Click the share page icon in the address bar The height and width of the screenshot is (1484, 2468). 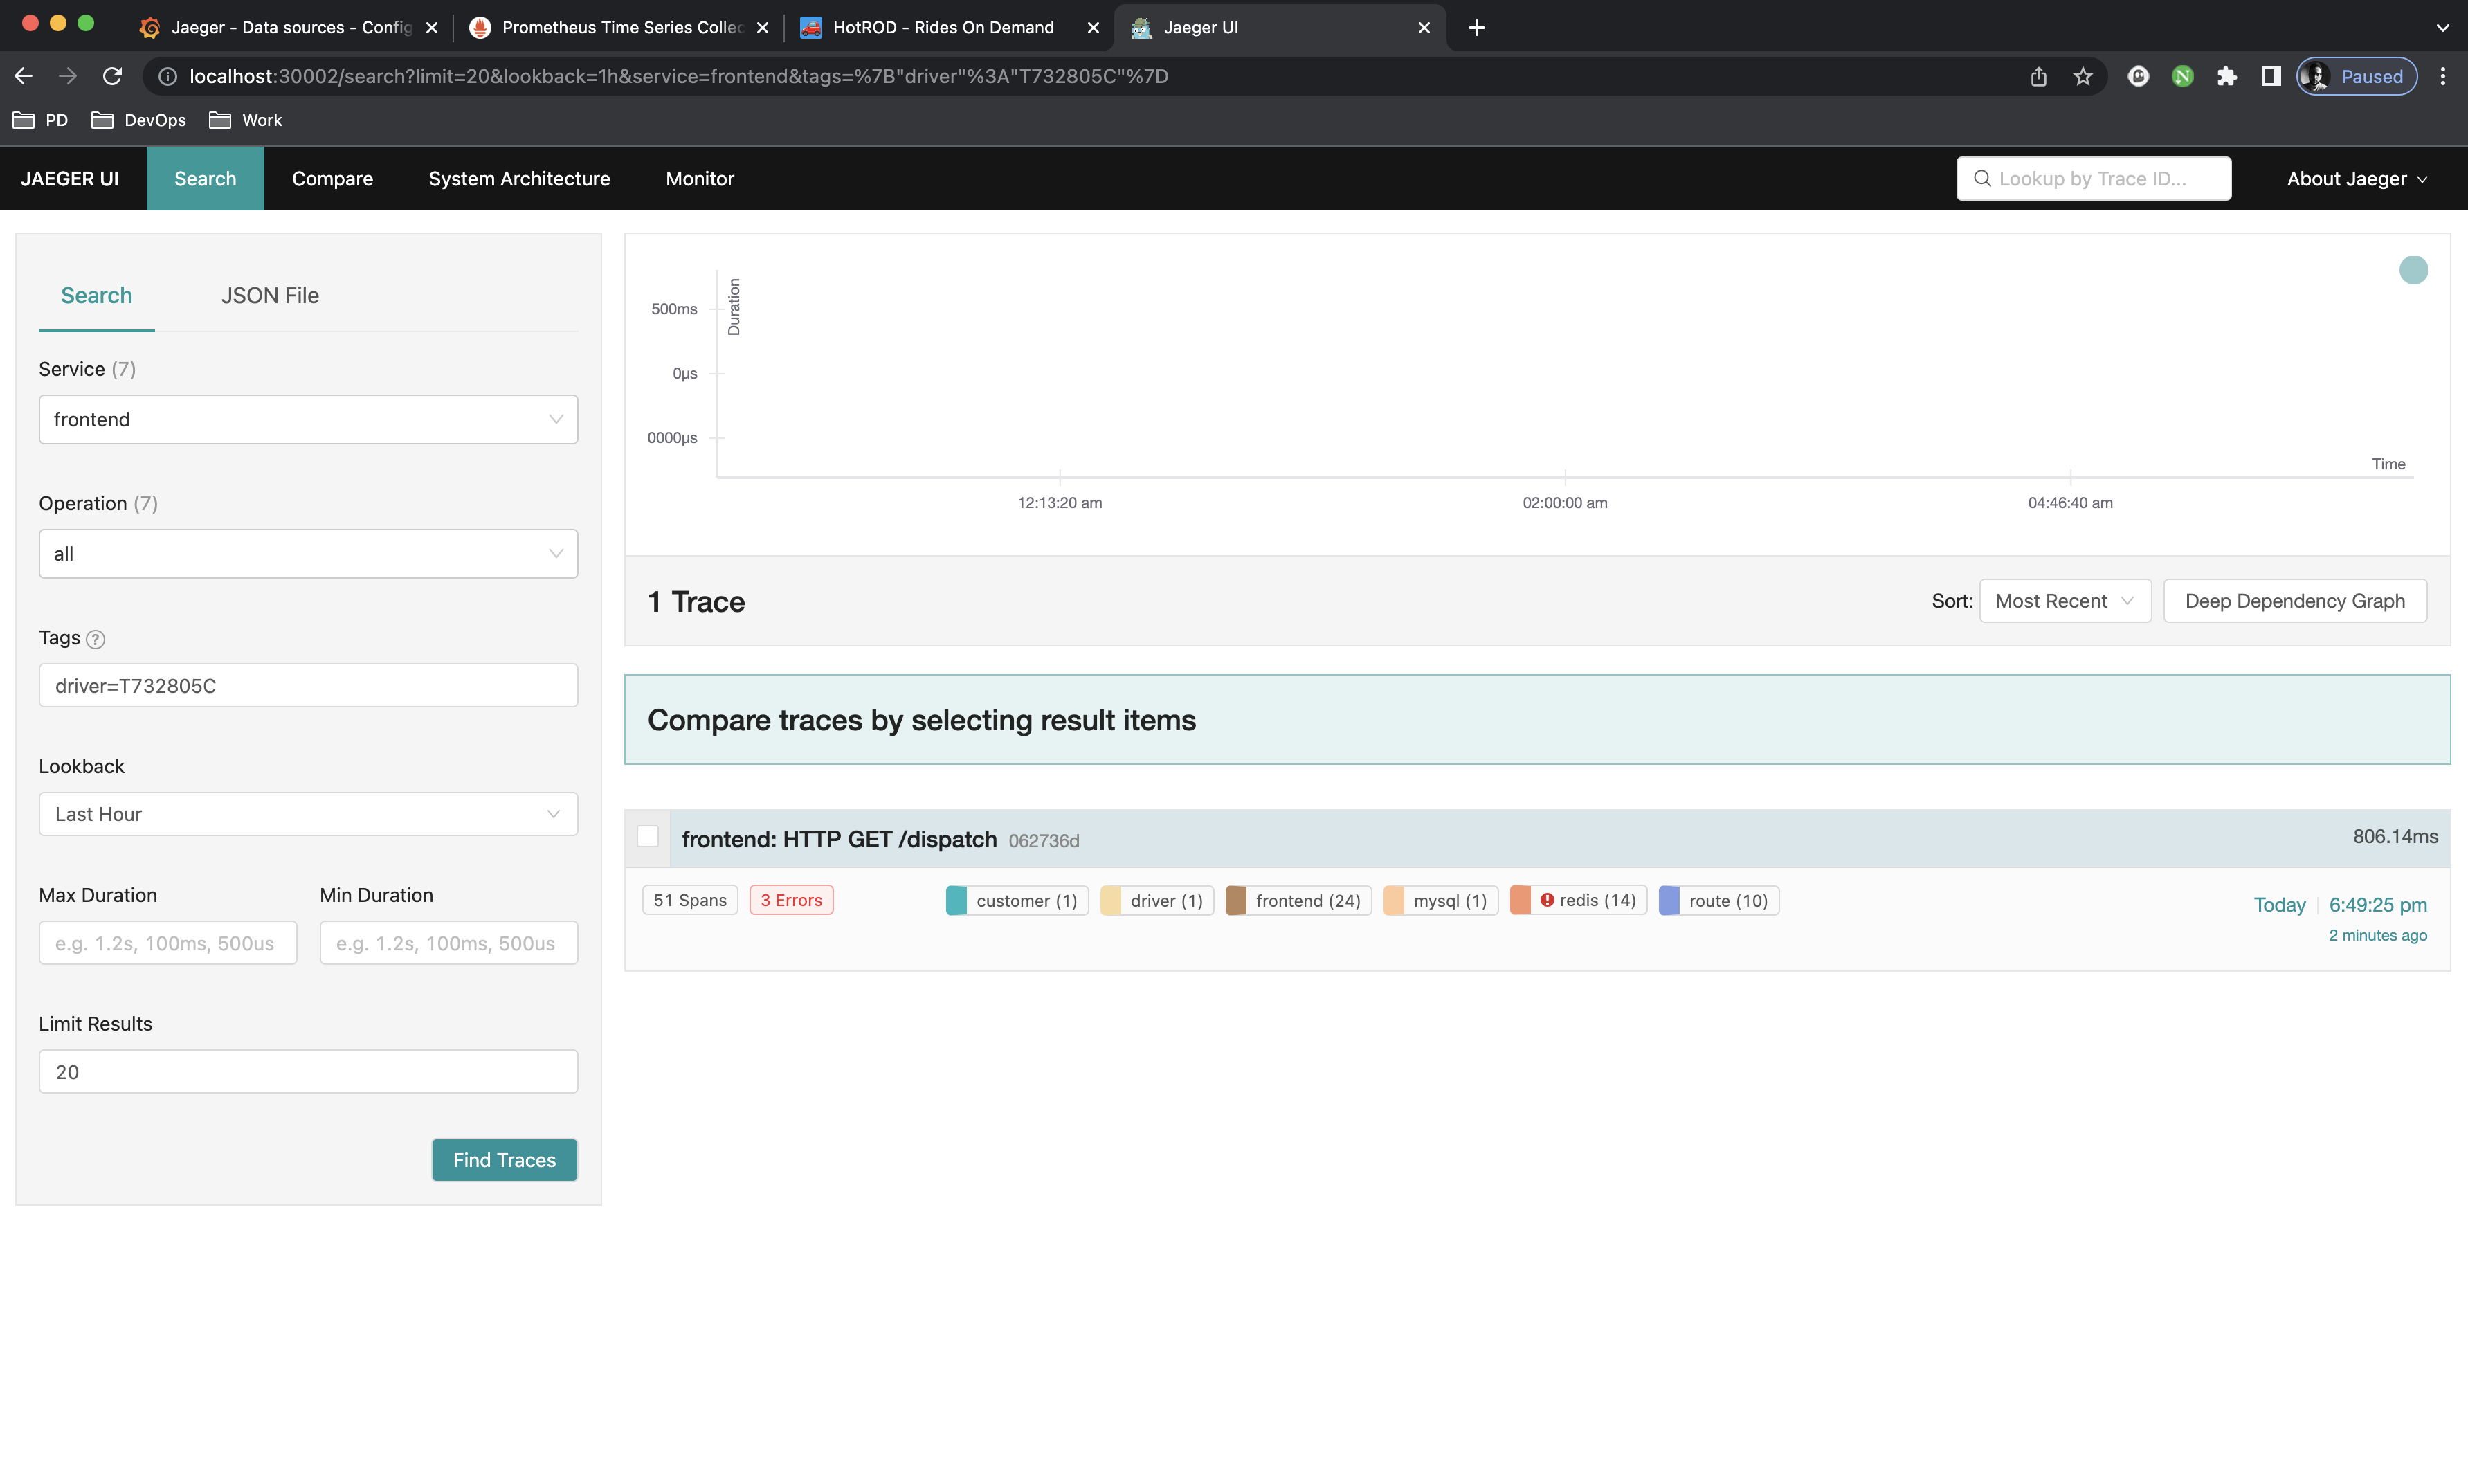[2038, 77]
